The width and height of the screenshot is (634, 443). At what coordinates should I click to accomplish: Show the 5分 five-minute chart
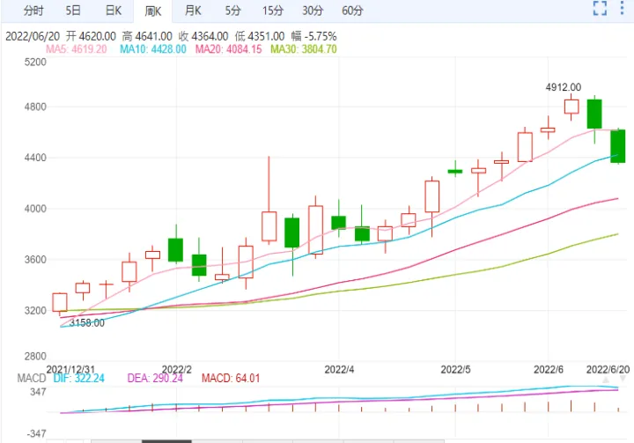(232, 11)
